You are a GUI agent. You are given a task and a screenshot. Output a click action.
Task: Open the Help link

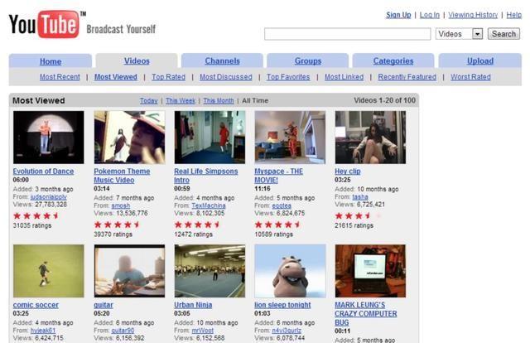(x=513, y=15)
